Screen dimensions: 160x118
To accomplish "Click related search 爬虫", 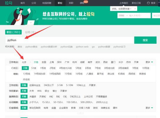I will 20,47.
